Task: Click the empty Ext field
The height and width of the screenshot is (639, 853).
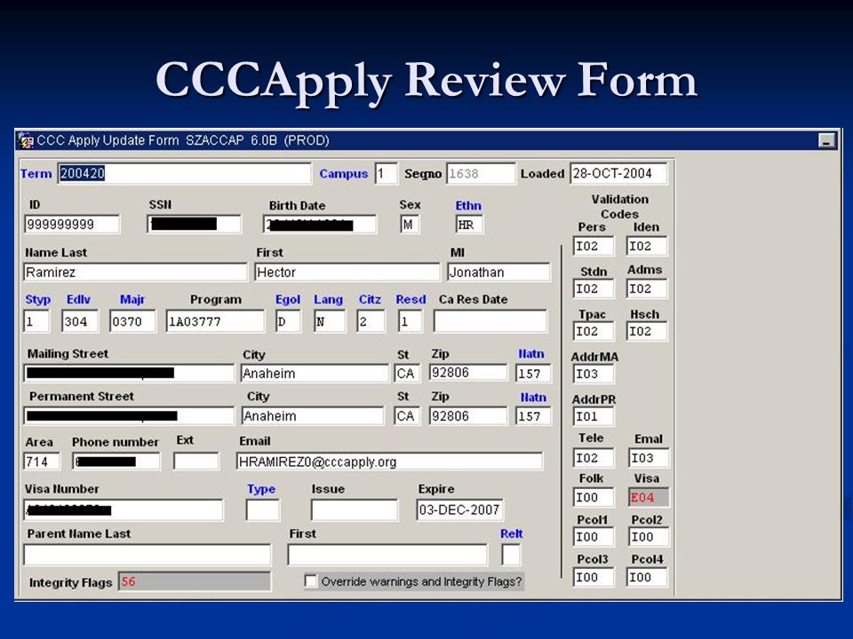Action: tap(195, 461)
